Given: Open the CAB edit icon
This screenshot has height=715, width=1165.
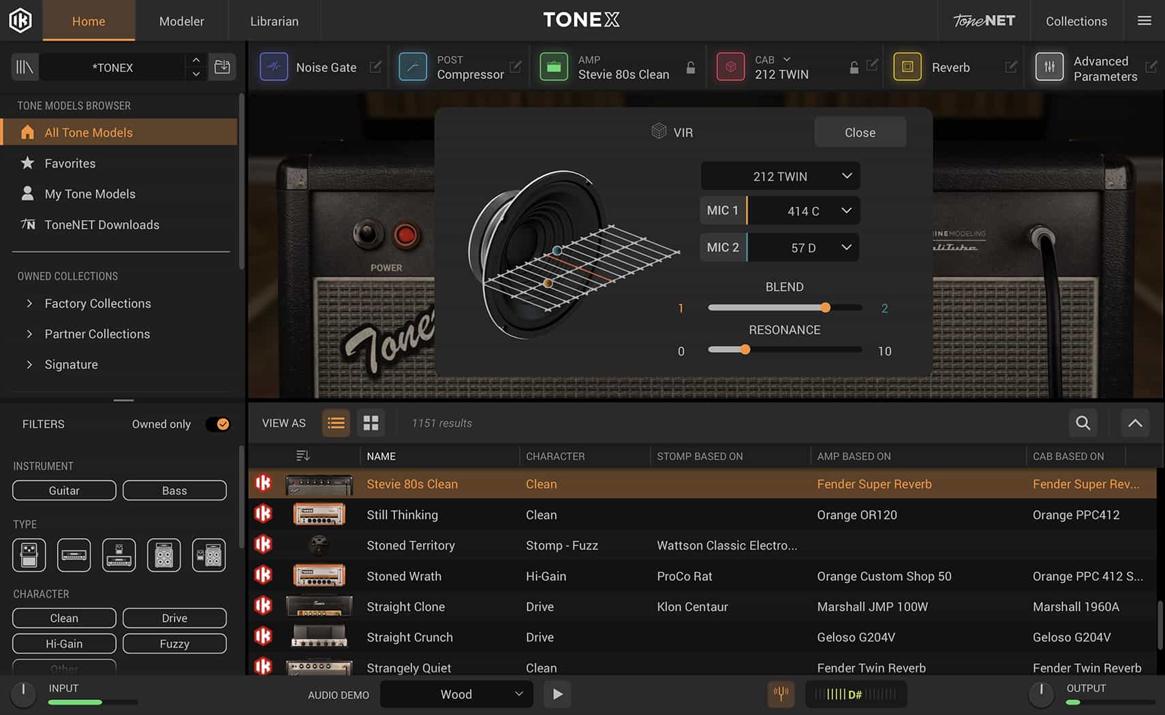Looking at the screenshot, I should [872, 65].
